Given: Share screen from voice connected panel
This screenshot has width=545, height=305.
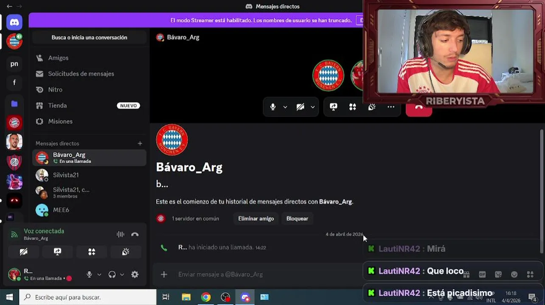Looking at the screenshot, I should [x=58, y=252].
